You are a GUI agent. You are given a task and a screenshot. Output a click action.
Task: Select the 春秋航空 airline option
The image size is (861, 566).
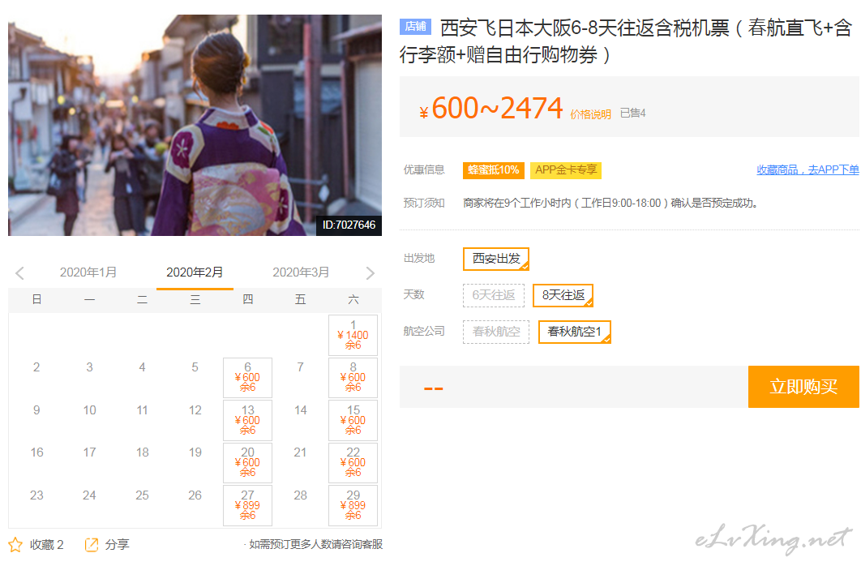496,332
